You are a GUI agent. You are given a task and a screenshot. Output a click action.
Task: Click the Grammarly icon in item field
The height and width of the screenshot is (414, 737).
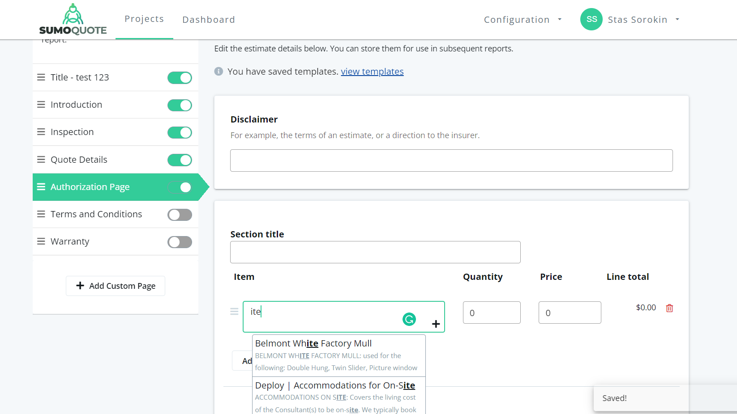[x=409, y=319]
